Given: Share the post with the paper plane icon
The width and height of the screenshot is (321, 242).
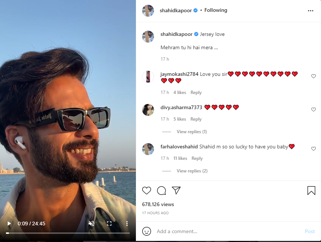Looking at the screenshot, I should point(176,190).
